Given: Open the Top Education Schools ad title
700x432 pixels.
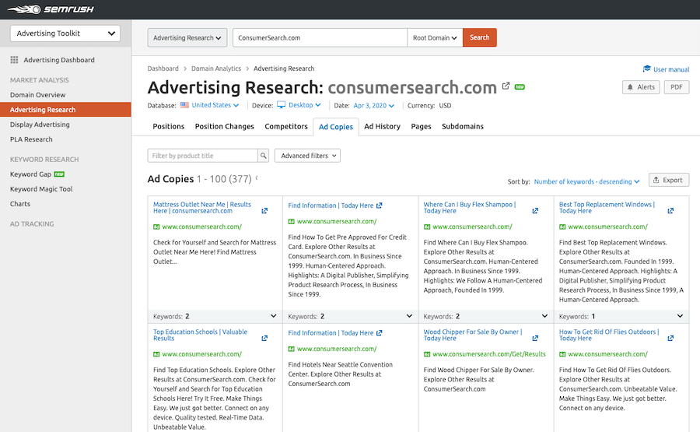Looking at the screenshot, I should 200,335.
